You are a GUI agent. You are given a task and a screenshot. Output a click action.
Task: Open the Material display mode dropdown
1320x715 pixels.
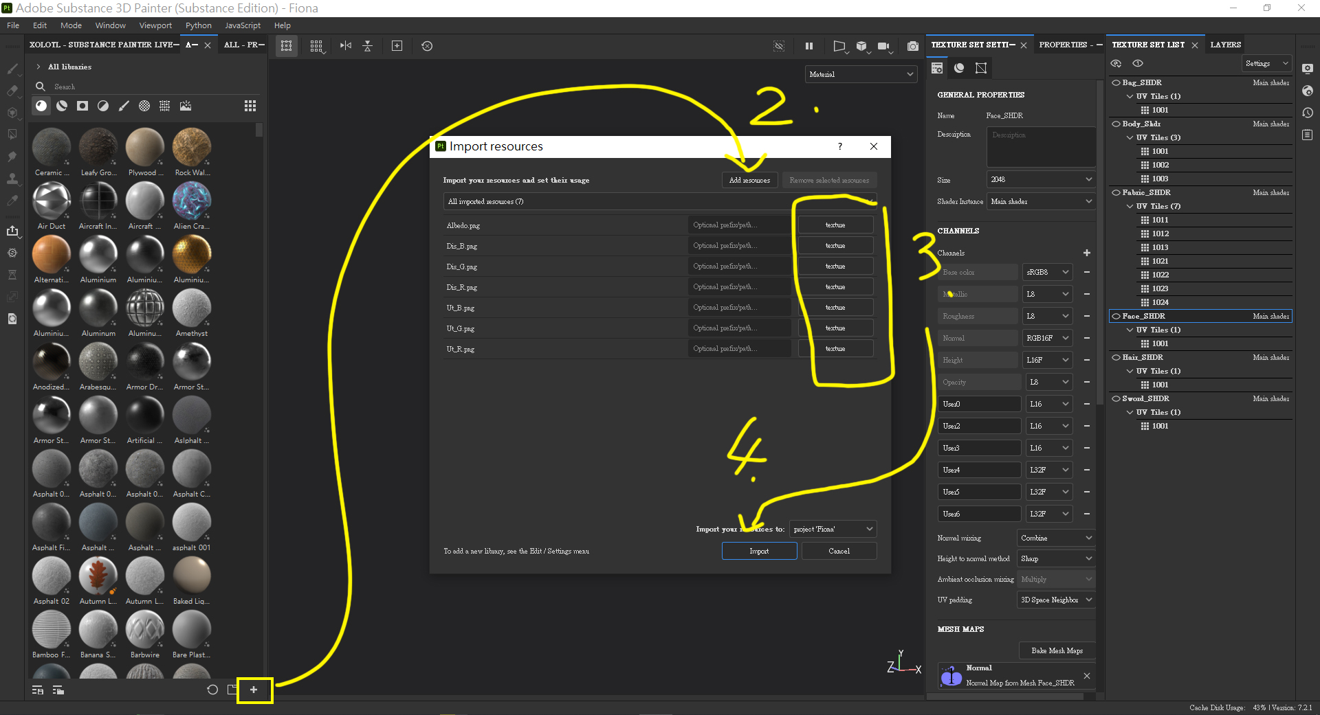[861, 73]
